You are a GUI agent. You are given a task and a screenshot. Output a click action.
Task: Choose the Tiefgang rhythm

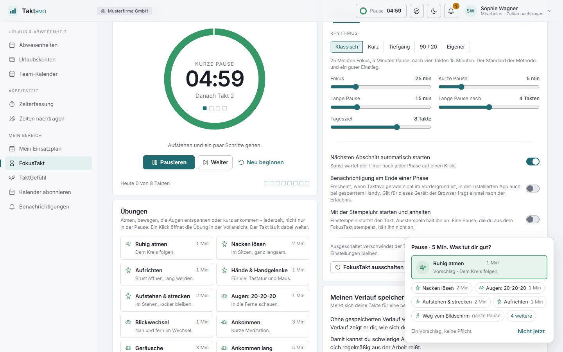click(399, 47)
